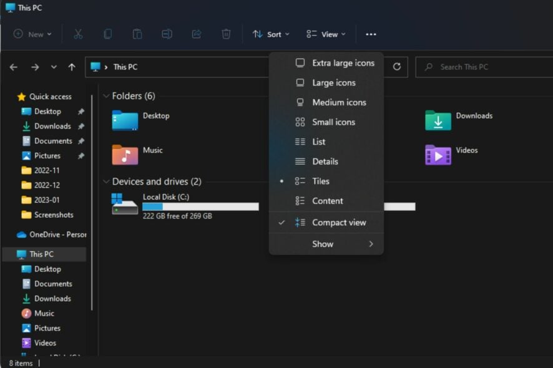Select List view option
Screen dimensions: 553x368
click(326, 142)
